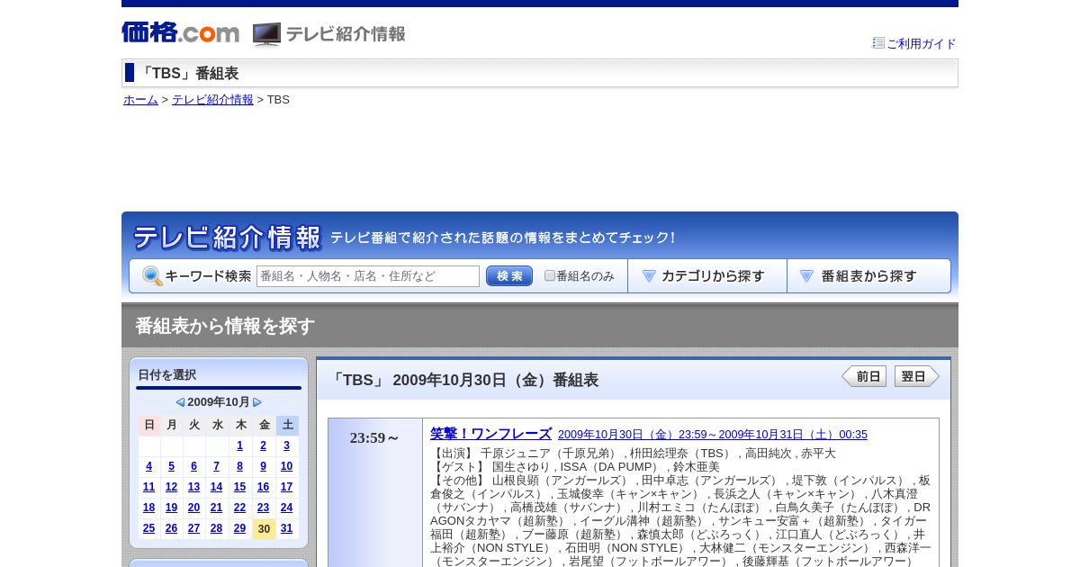The height and width of the screenshot is (567, 1080).
Task: Select October 19 in calendar
Action: [x=172, y=508]
